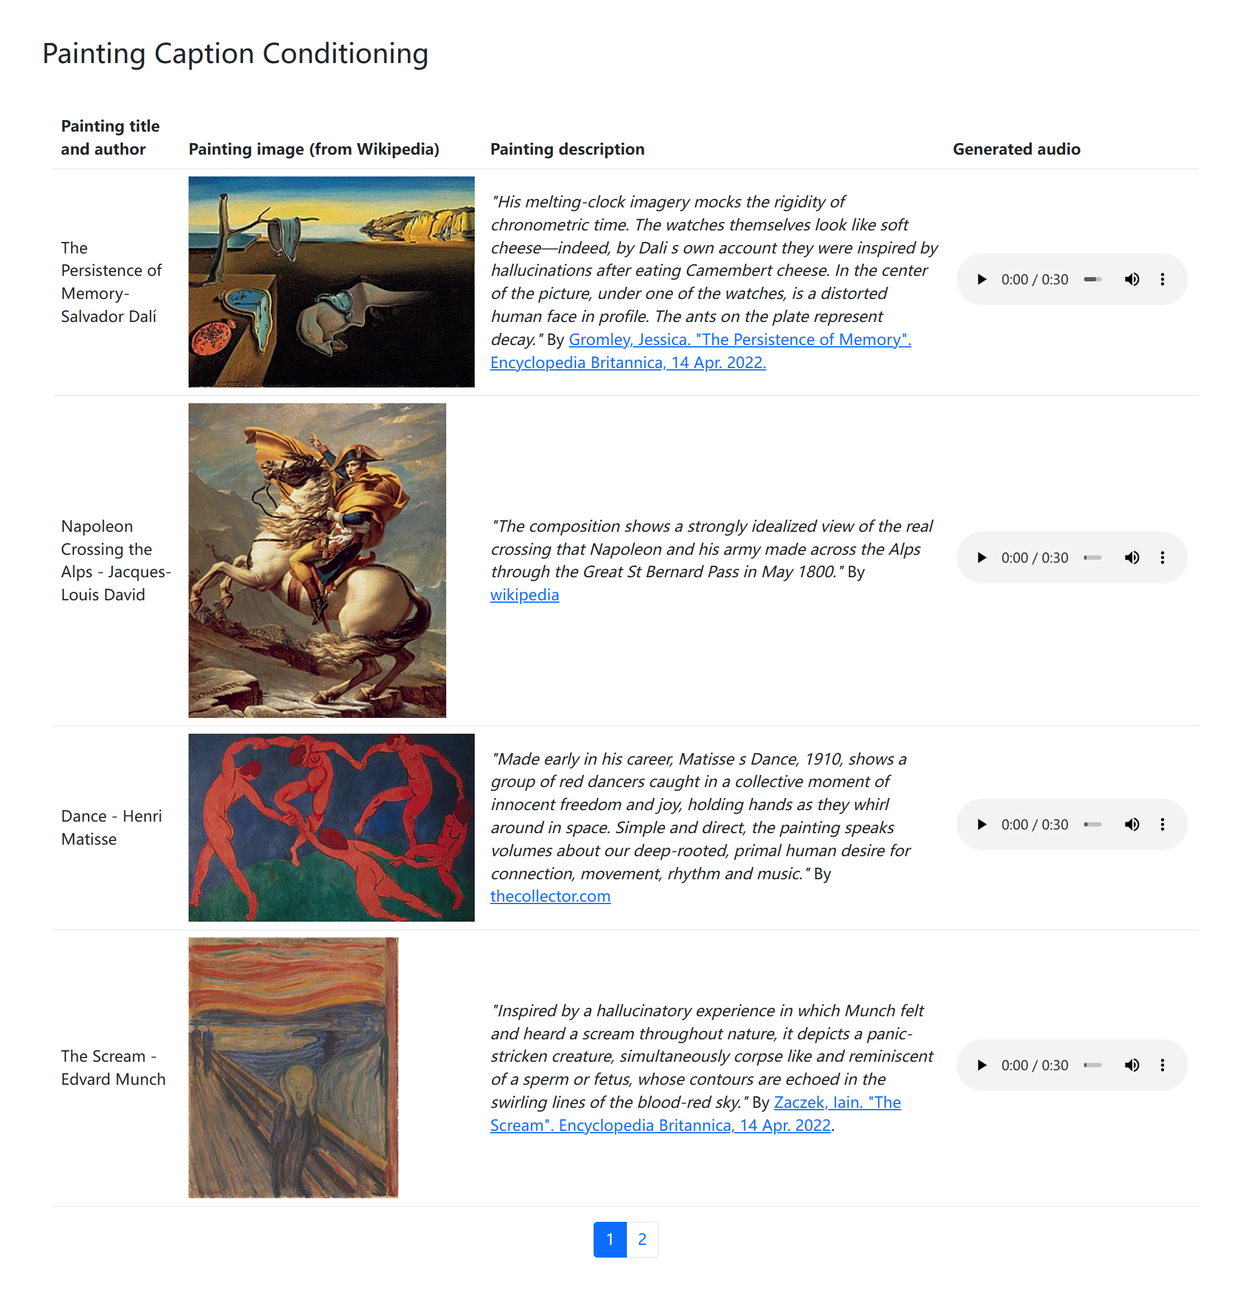
Task: Click the Dance audio seek bar
Action: 1093,824
